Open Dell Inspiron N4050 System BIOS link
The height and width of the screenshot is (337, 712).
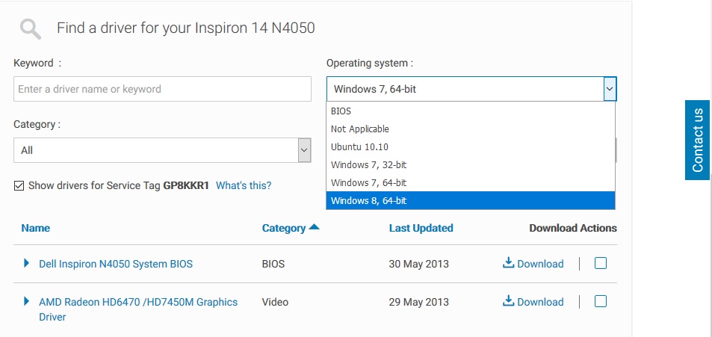(x=116, y=264)
